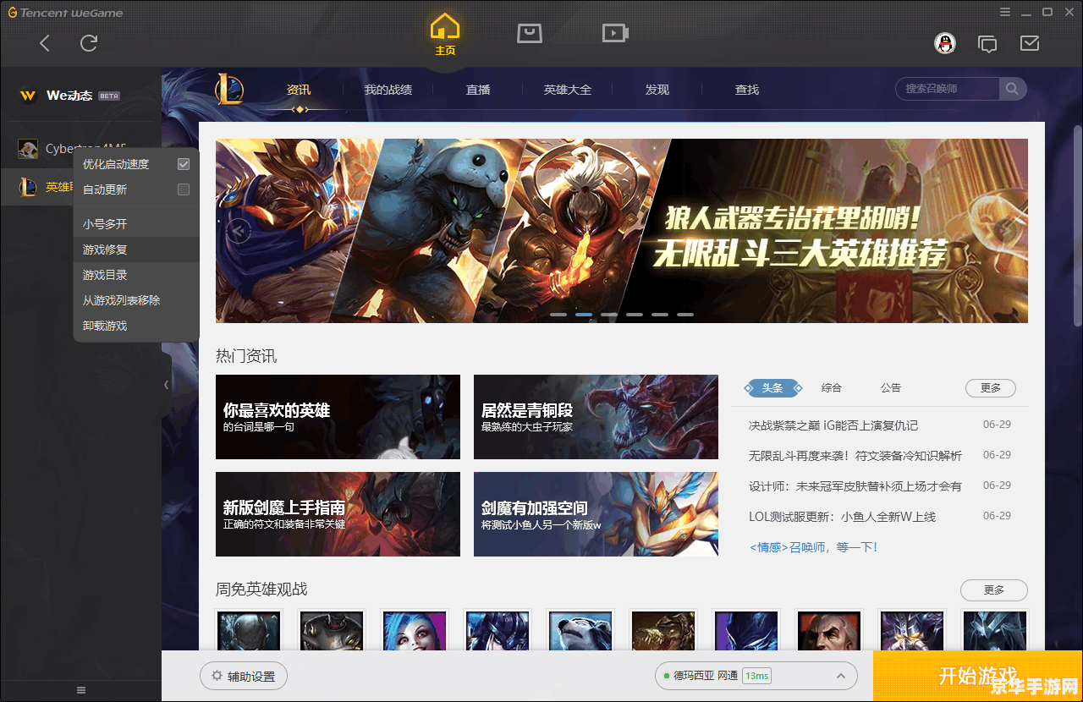Open the We动态 logo entry
Viewport: 1083px width, 702px height.
point(69,96)
